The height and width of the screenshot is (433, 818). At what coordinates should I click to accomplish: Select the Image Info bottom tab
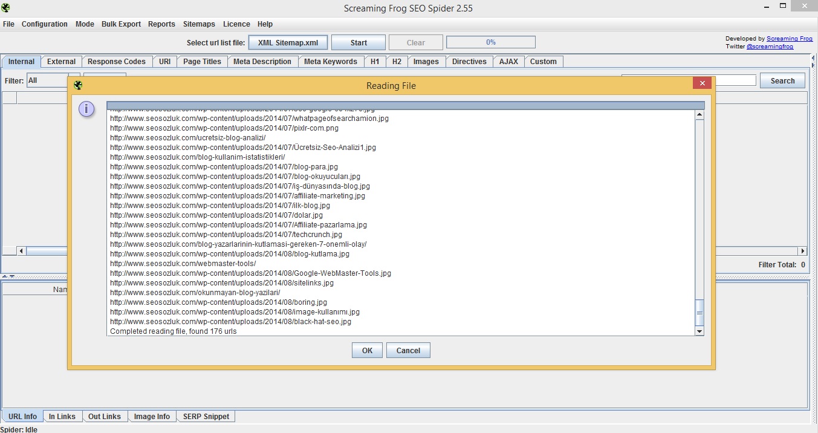[152, 416]
